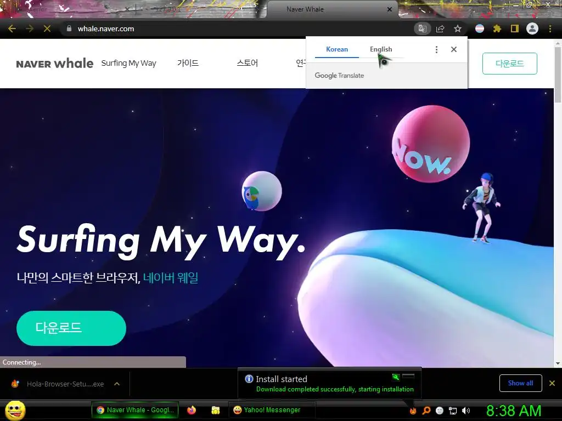The image size is (562, 421).
Task: Open the Surfing My Way menu item
Action: coord(128,63)
